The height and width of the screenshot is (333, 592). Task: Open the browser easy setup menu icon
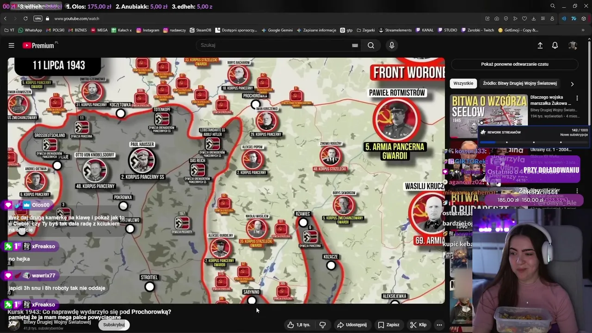pos(543,18)
